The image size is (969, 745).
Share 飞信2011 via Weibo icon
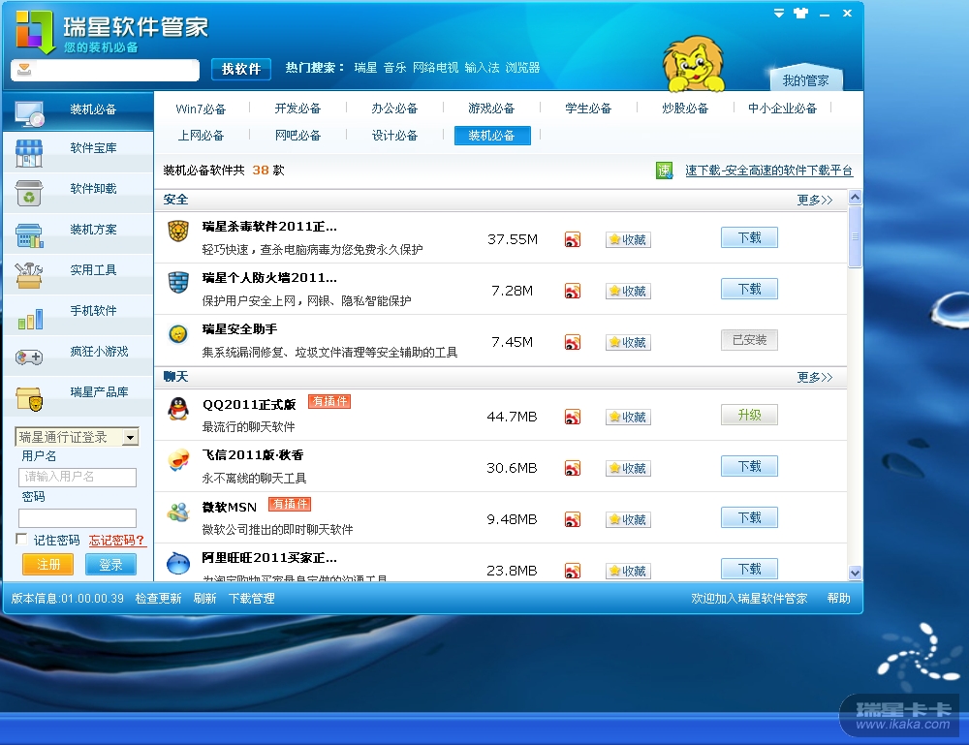pos(573,468)
